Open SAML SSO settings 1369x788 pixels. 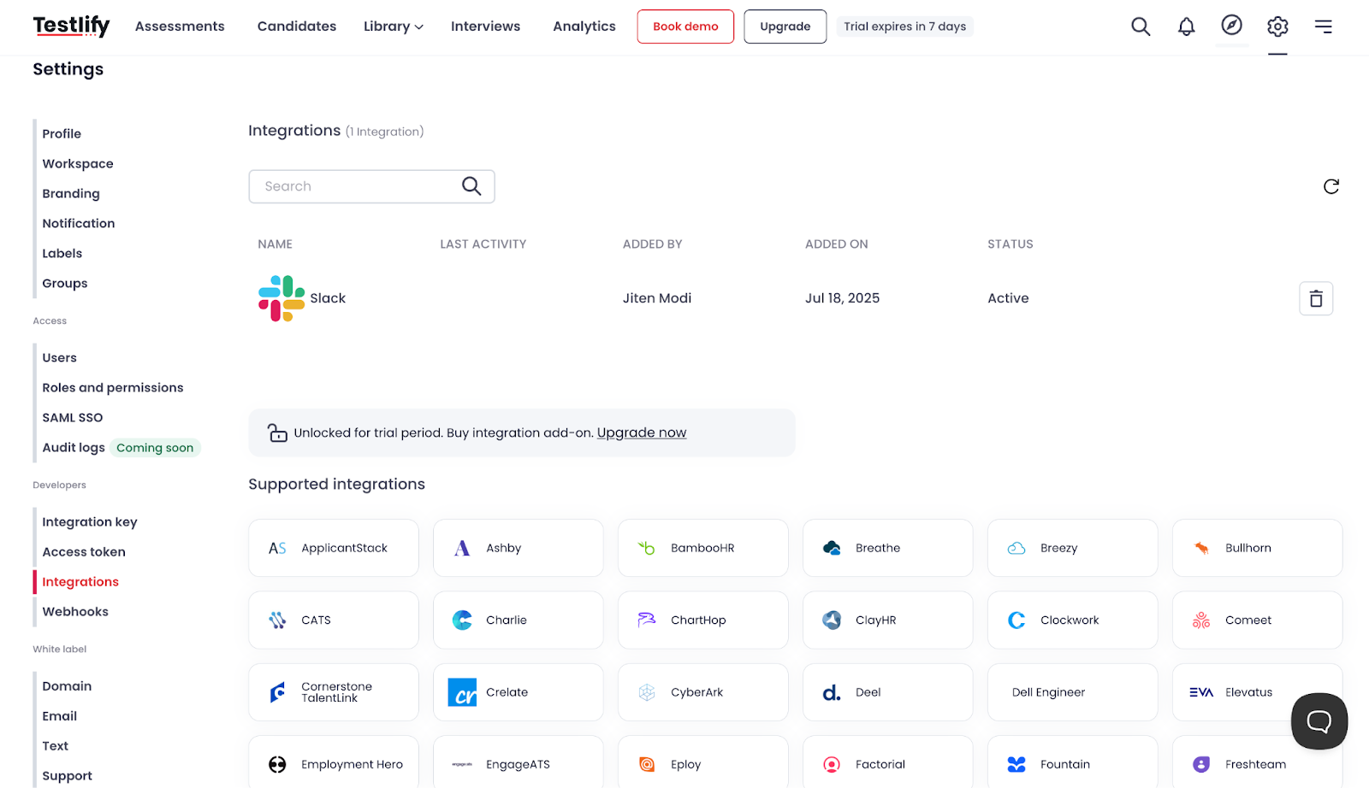73,417
